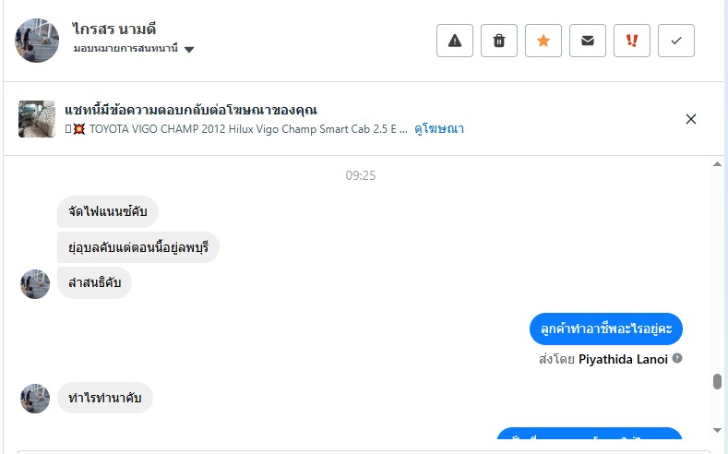The height and width of the screenshot is (454, 728).
Task: Click the spam warning triangle icon
Action: [x=455, y=41]
